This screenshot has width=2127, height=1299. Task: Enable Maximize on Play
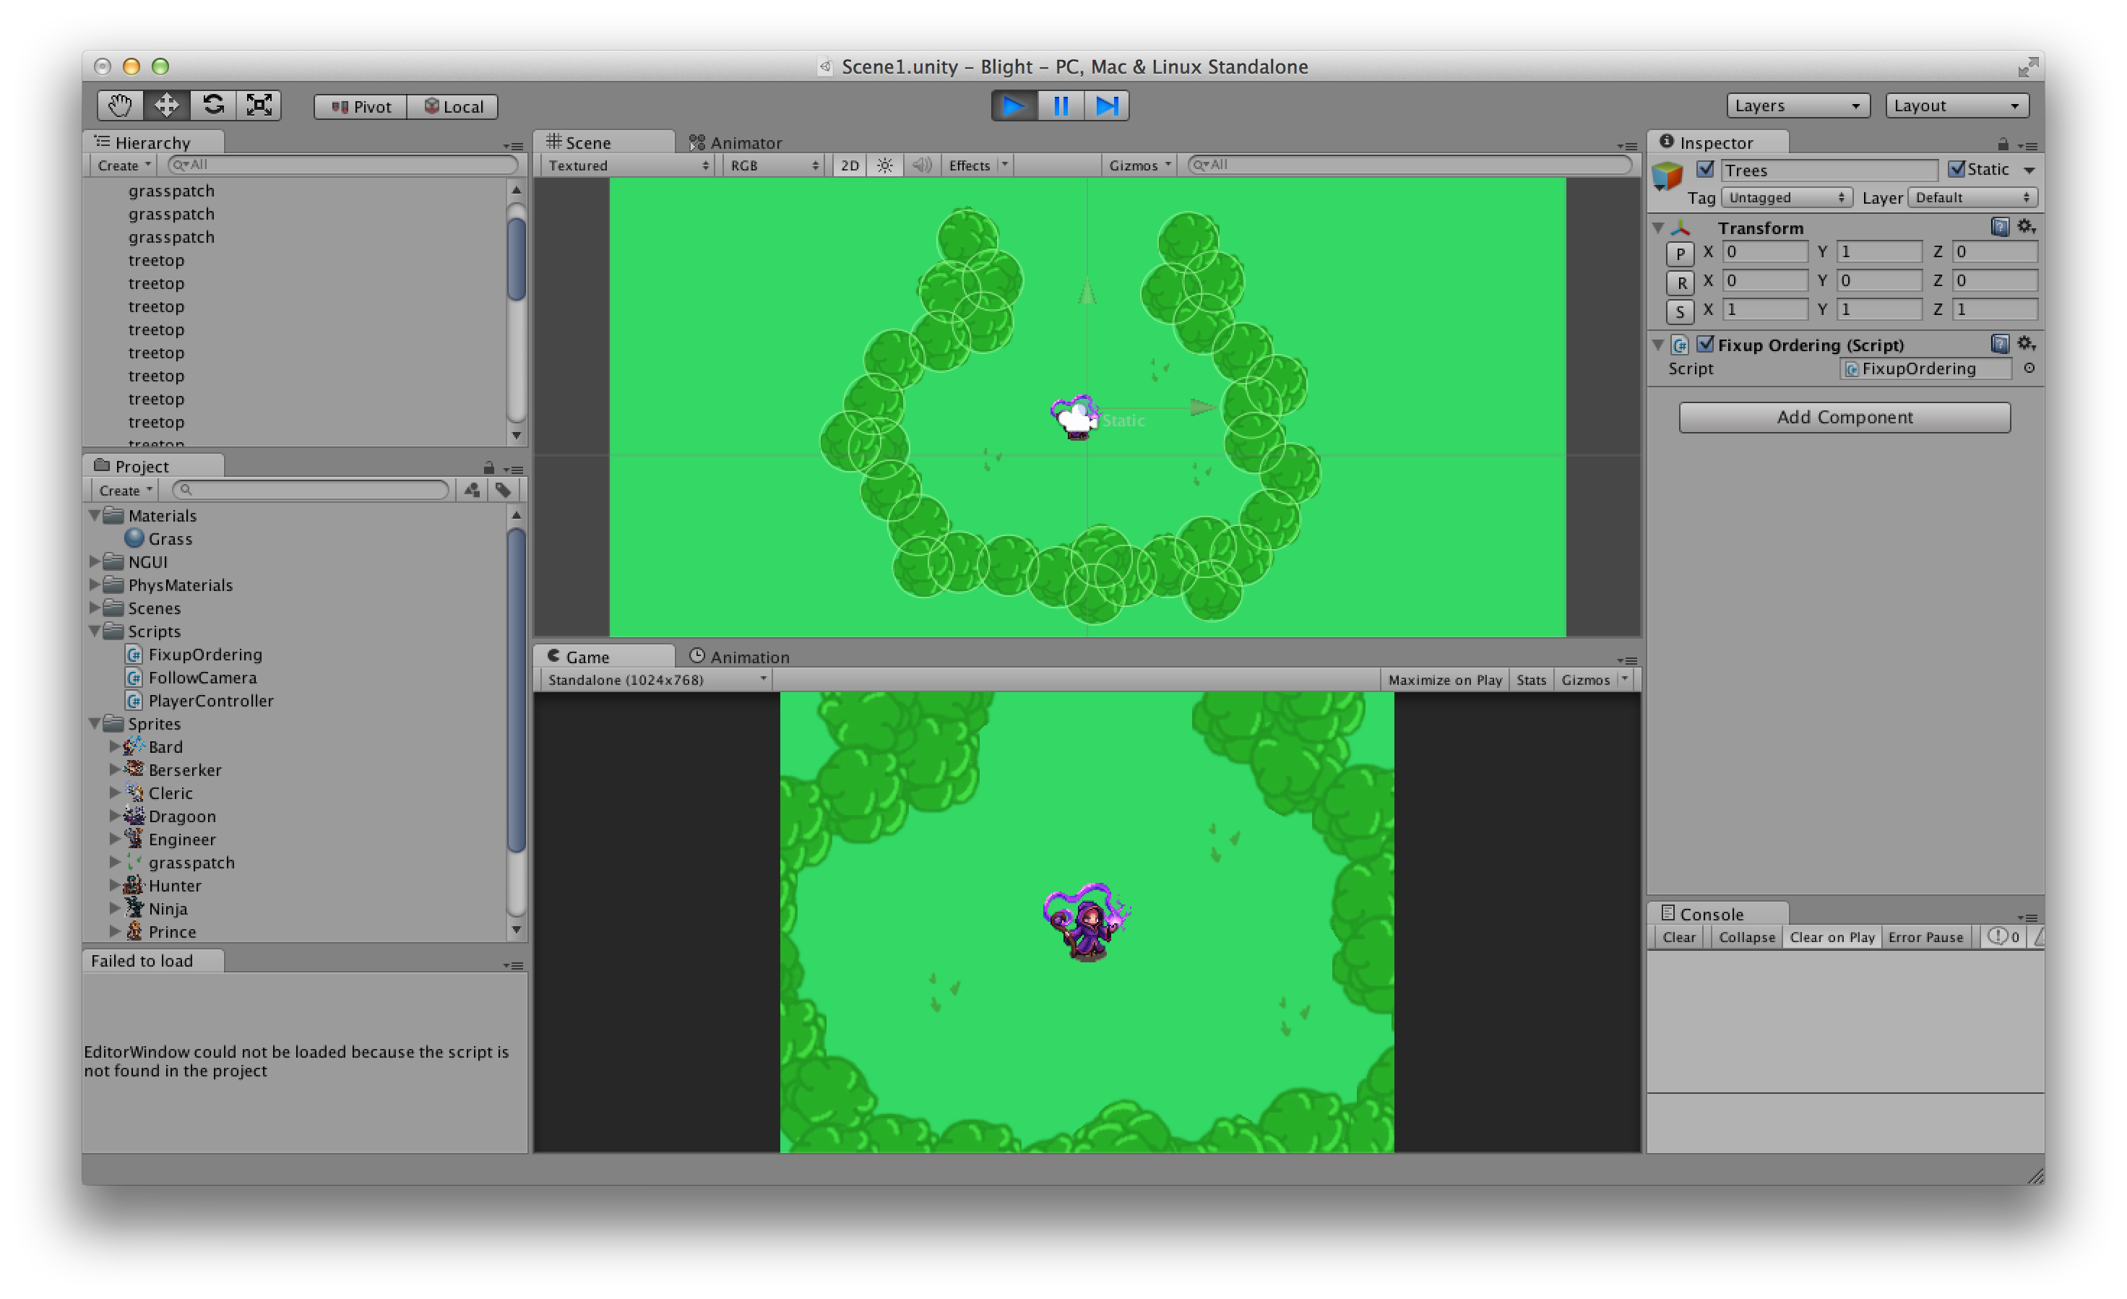(x=1445, y=680)
